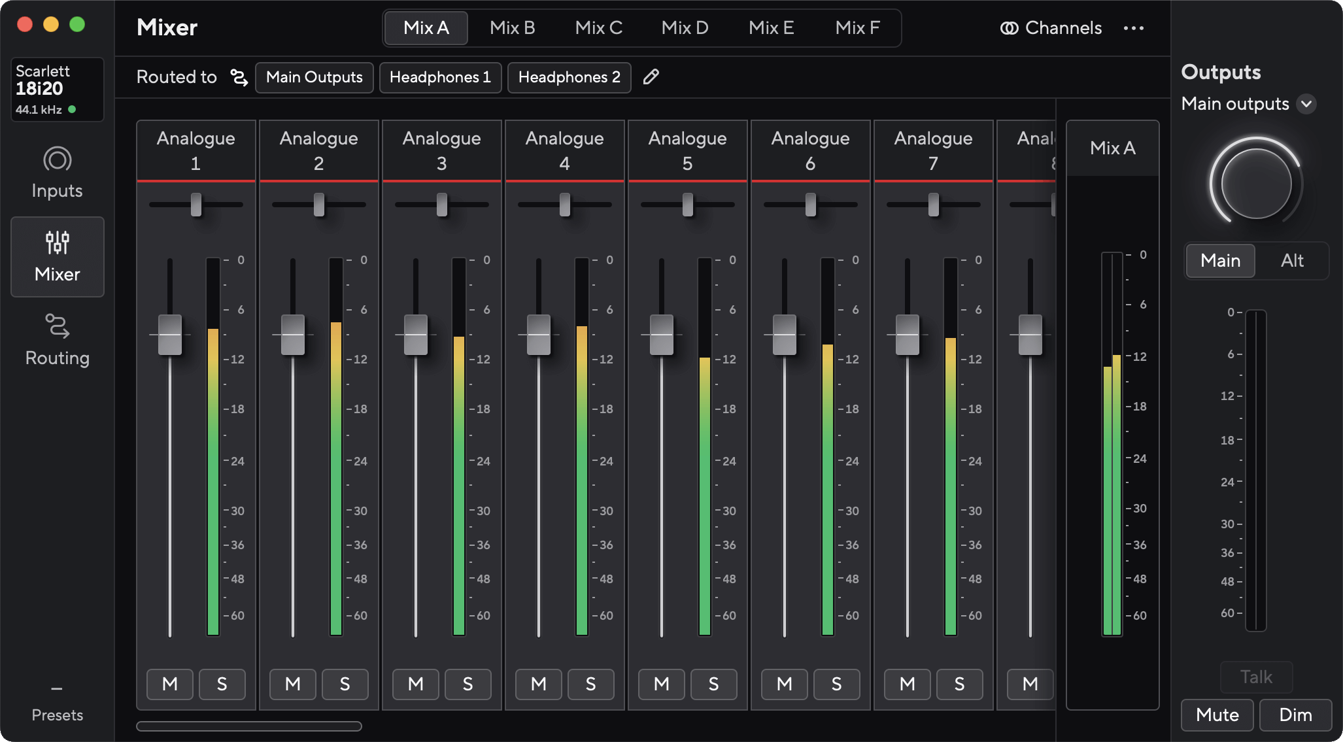Image resolution: width=1343 pixels, height=742 pixels.
Task: Open the Inputs page in sidebar
Action: tap(58, 173)
